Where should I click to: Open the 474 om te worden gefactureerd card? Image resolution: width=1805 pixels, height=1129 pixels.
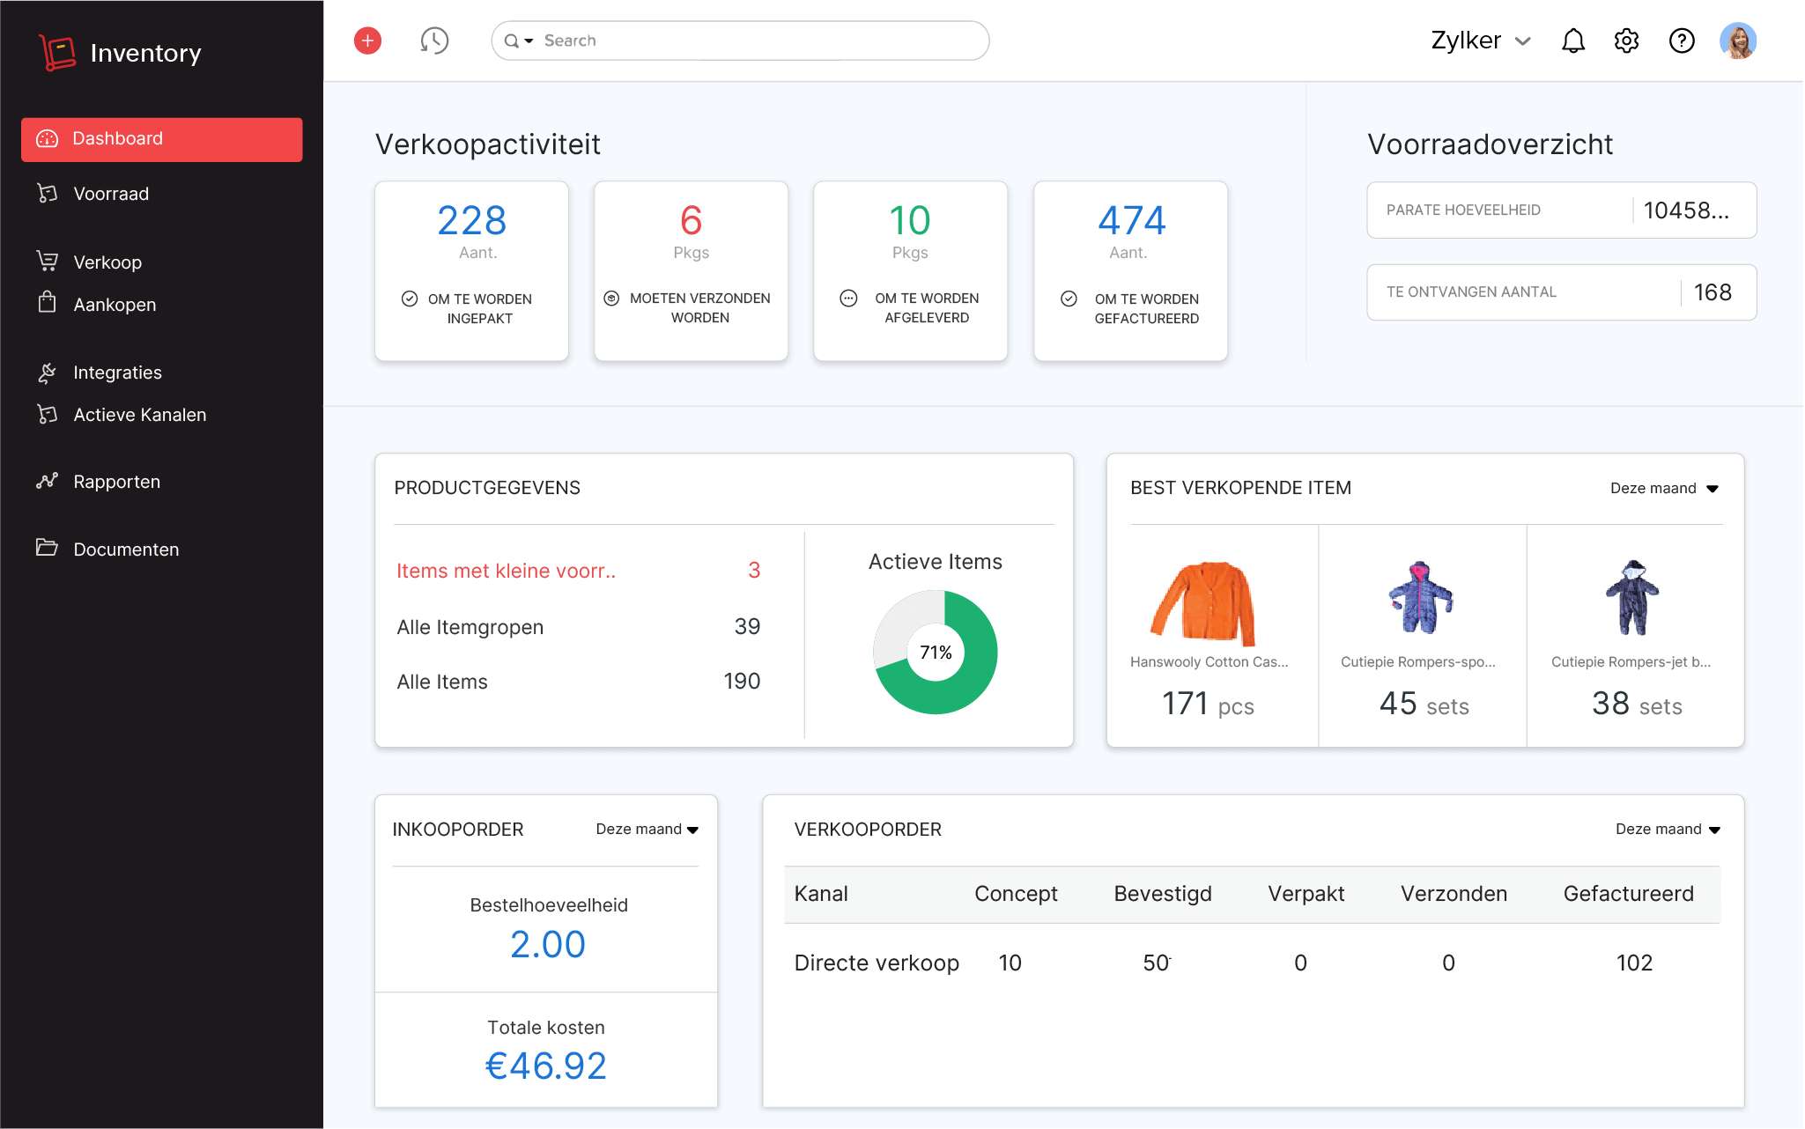[x=1130, y=270]
